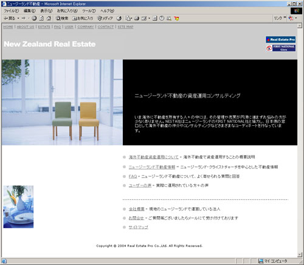Click the Mail toolbar icon

tap(128, 18)
